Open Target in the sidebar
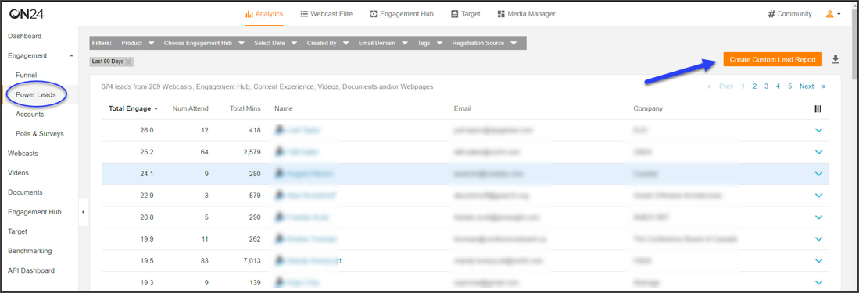 17,231
